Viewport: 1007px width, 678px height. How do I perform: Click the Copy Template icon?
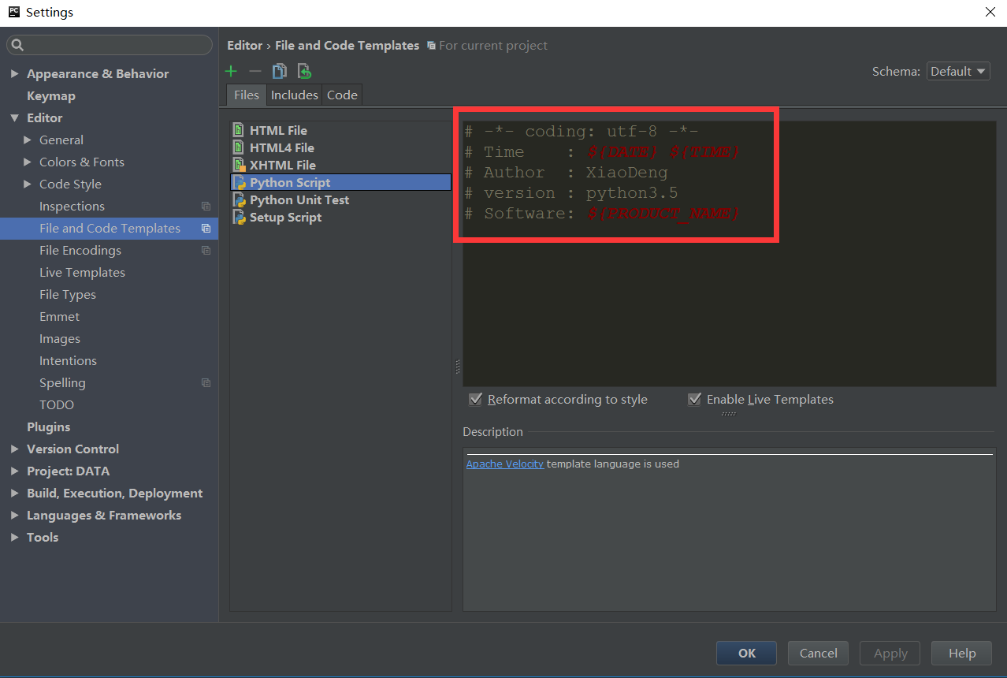(279, 71)
